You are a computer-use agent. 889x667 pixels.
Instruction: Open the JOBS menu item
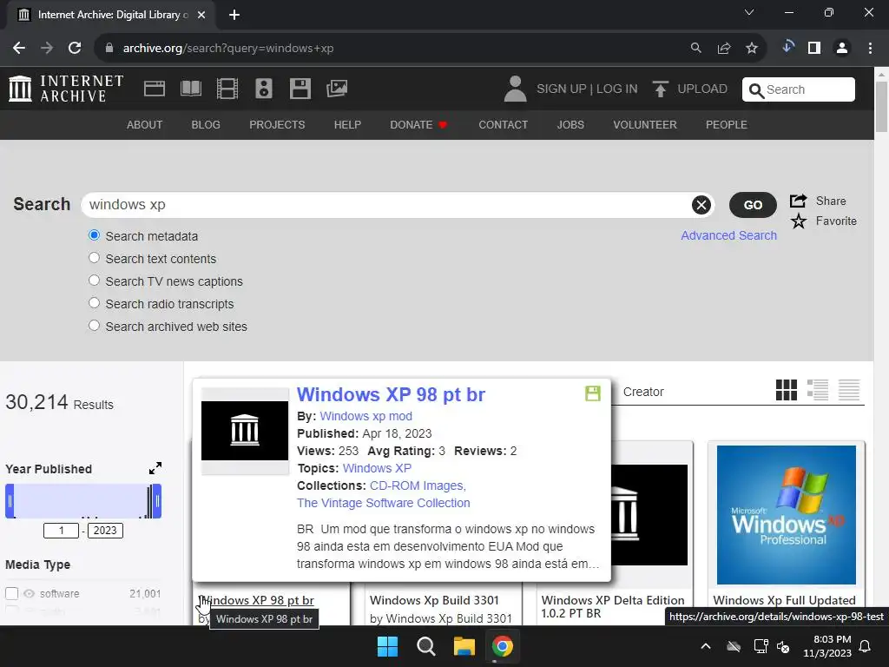(570, 125)
